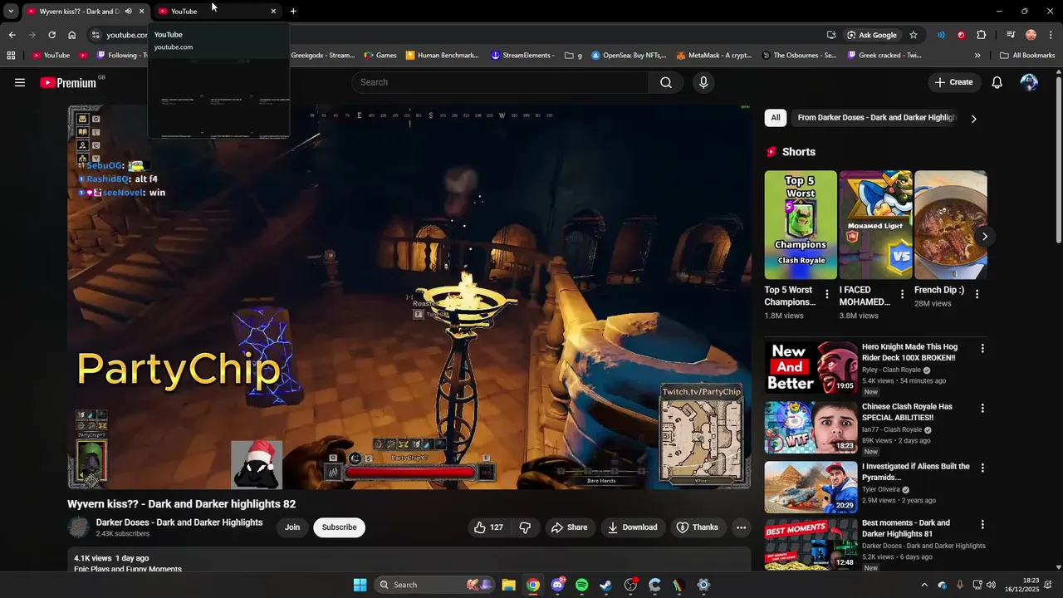Go to YouTube Premium home logo

(x=68, y=82)
